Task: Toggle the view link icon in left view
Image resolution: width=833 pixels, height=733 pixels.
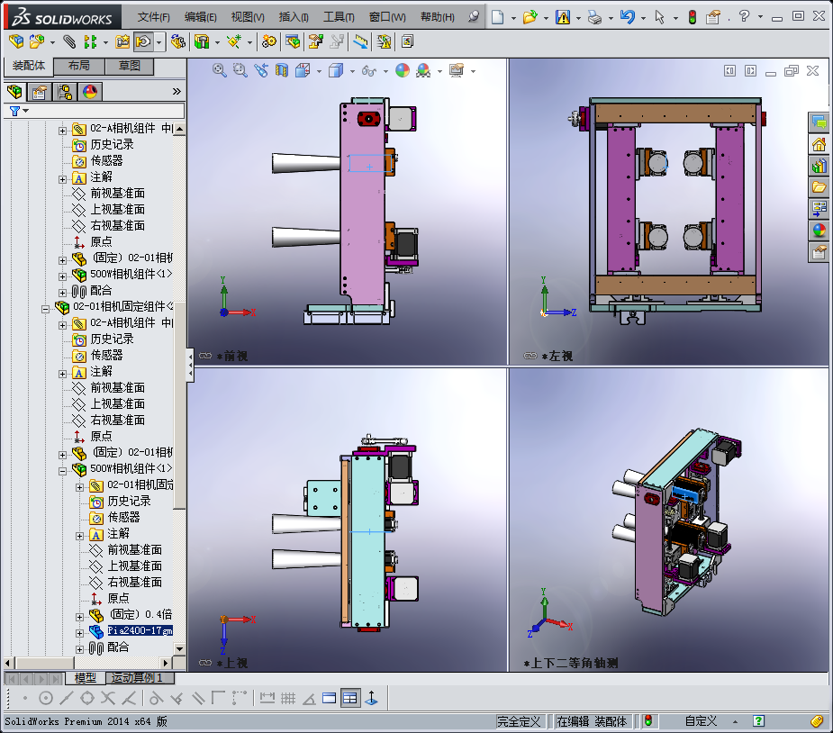Action: pyautogui.click(x=530, y=356)
